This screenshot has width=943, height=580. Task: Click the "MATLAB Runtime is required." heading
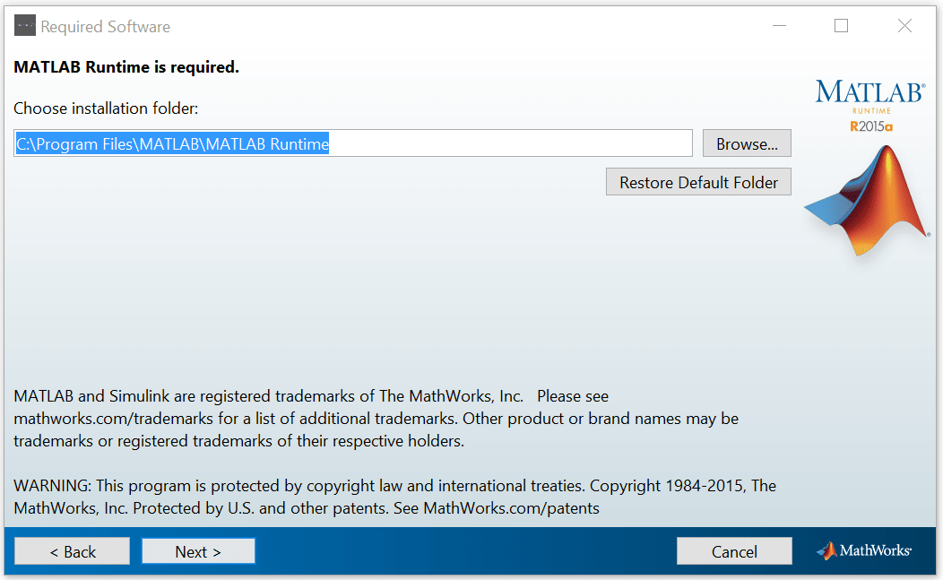(126, 67)
